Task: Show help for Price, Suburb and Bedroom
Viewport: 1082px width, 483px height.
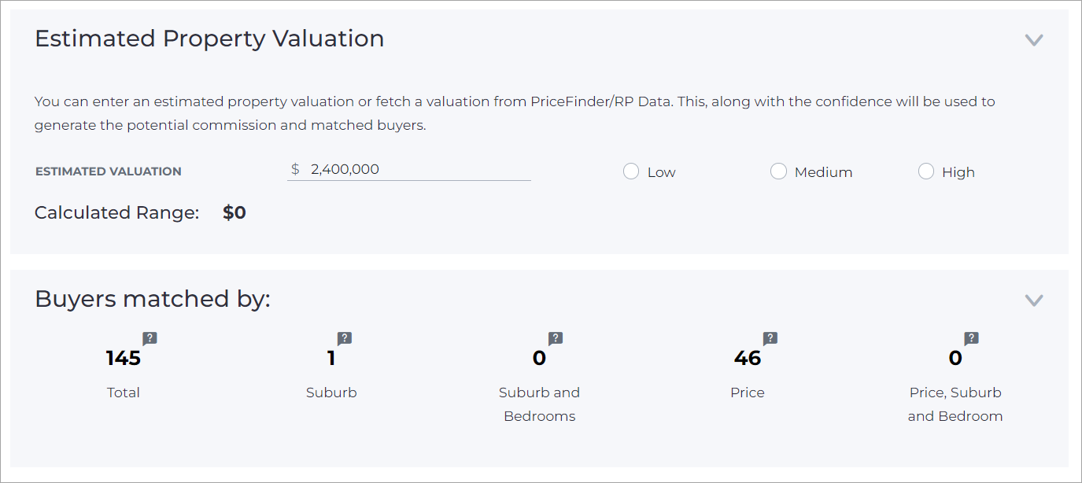Action: (x=971, y=339)
